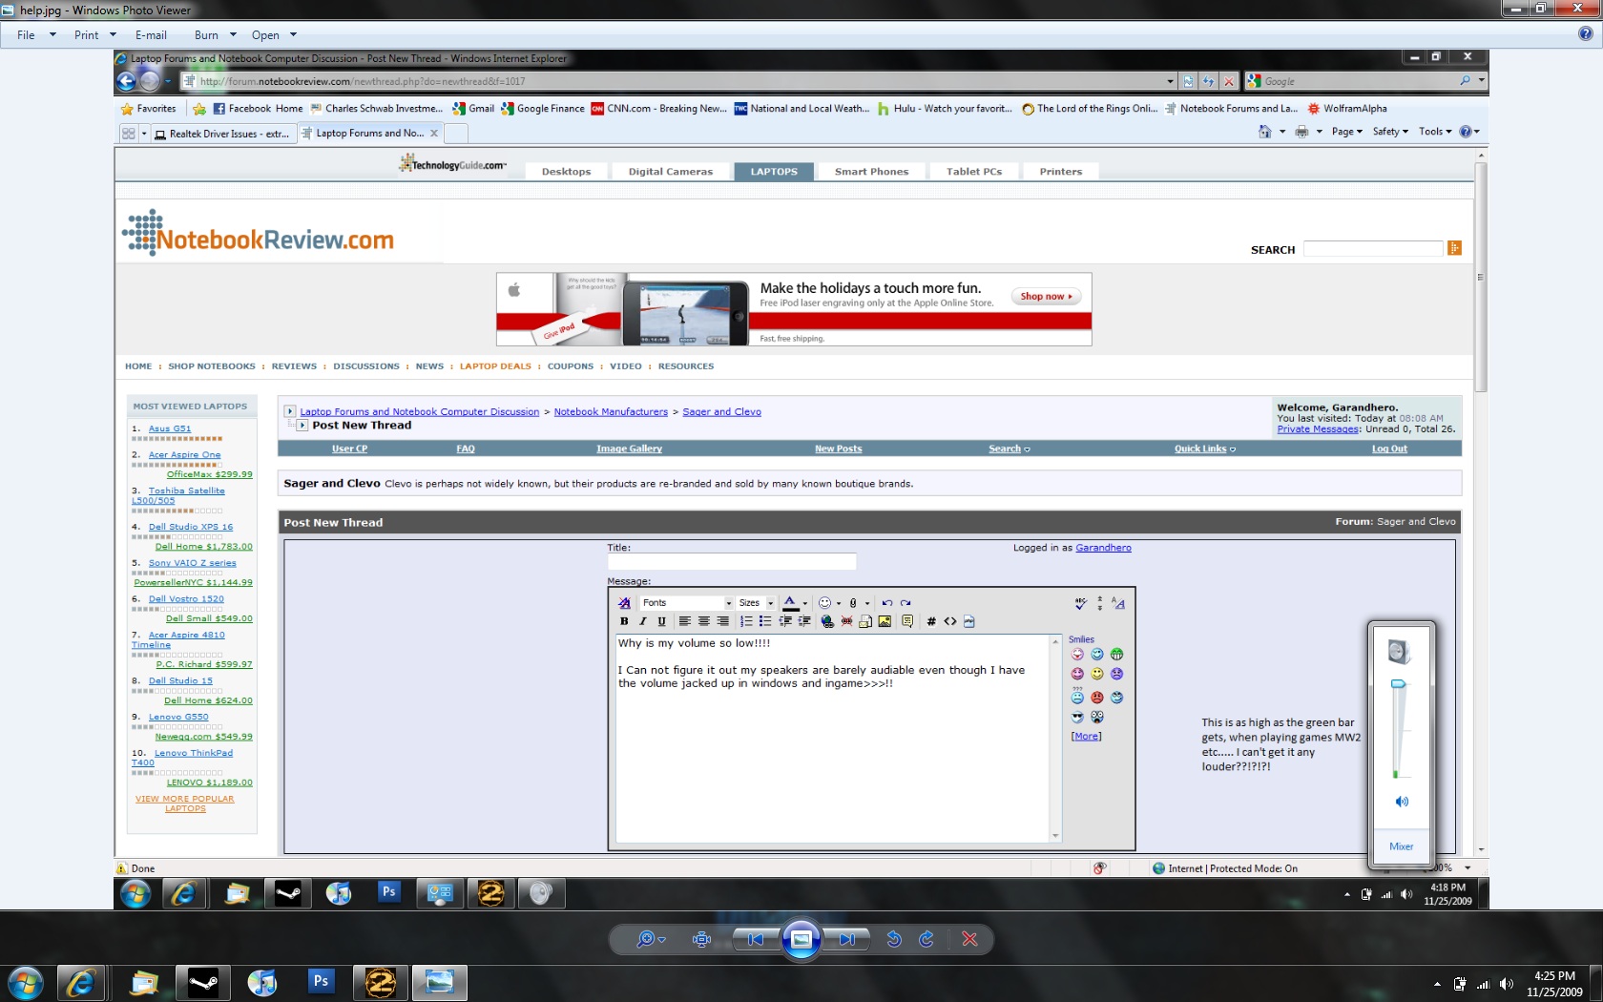
Task: Click the Photoshop icon on the real taskbar
Action: [321, 981]
